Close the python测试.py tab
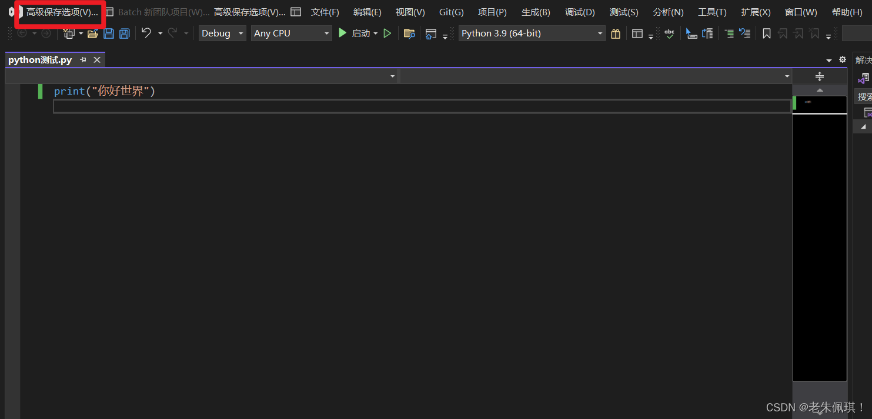The width and height of the screenshot is (872, 419). coord(97,60)
